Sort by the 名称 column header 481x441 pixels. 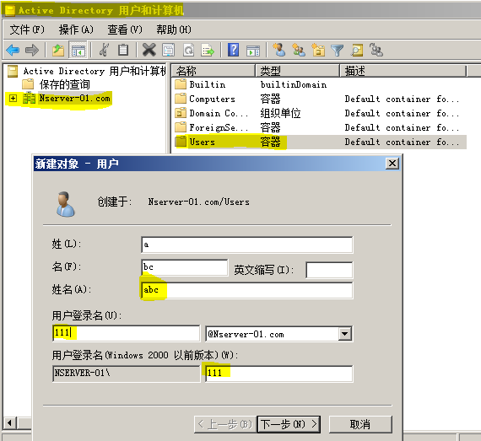click(x=213, y=71)
